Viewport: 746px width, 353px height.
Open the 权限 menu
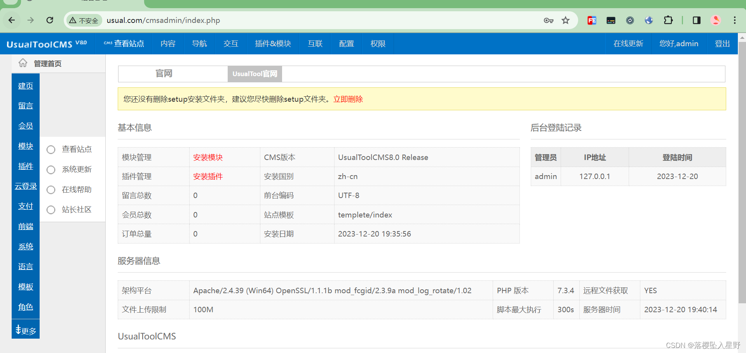[x=378, y=43]
